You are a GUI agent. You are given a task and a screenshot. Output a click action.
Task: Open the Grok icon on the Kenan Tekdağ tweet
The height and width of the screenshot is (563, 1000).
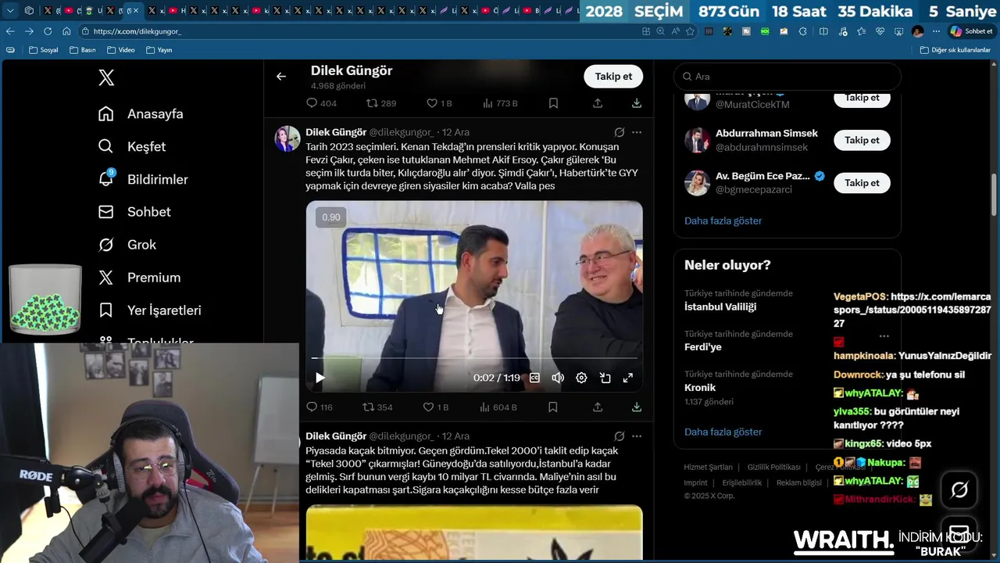point(620,132)
